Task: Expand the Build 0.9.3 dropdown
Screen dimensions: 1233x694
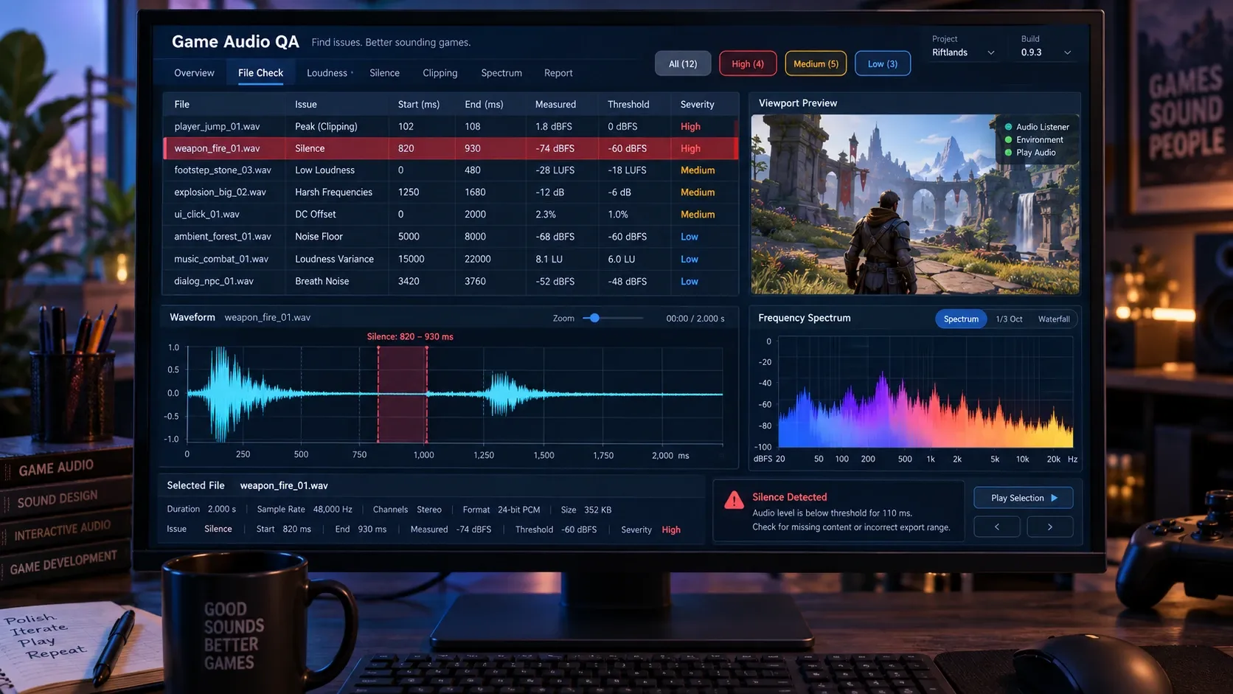Action: tap(1046, 52)
